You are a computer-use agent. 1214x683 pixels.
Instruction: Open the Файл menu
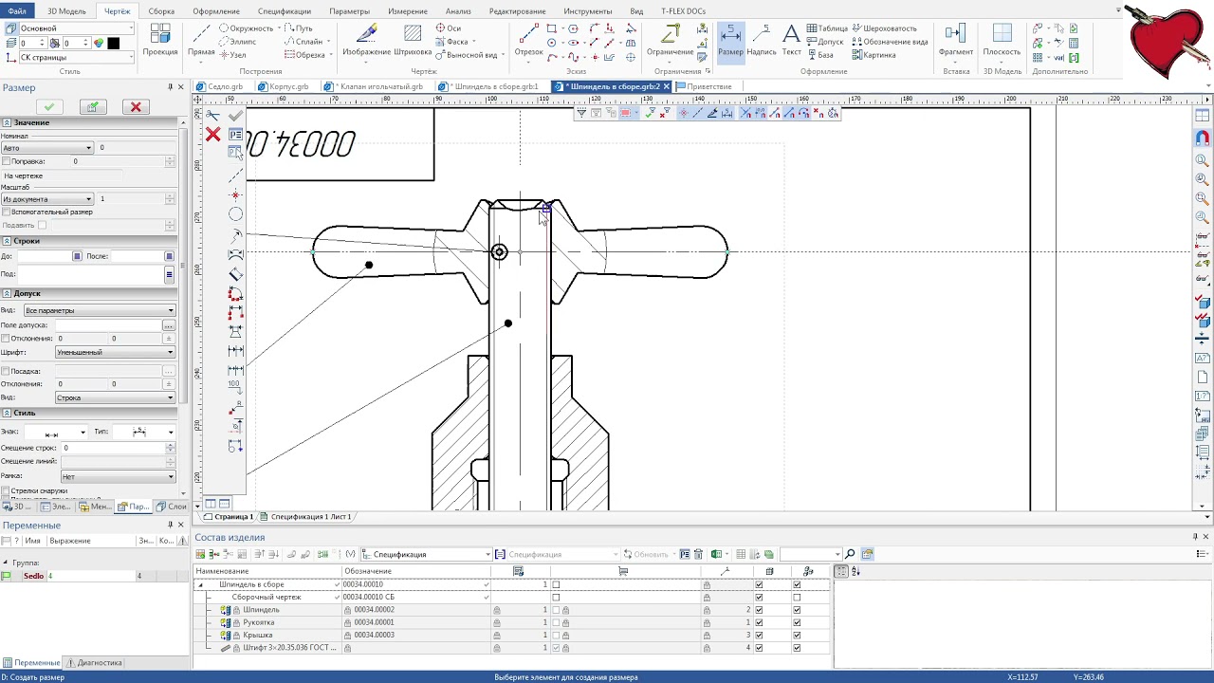[x=16, y=11]
